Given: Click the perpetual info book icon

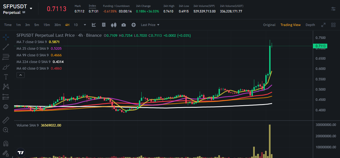Looking at the screenshot, I should point(24,12).
